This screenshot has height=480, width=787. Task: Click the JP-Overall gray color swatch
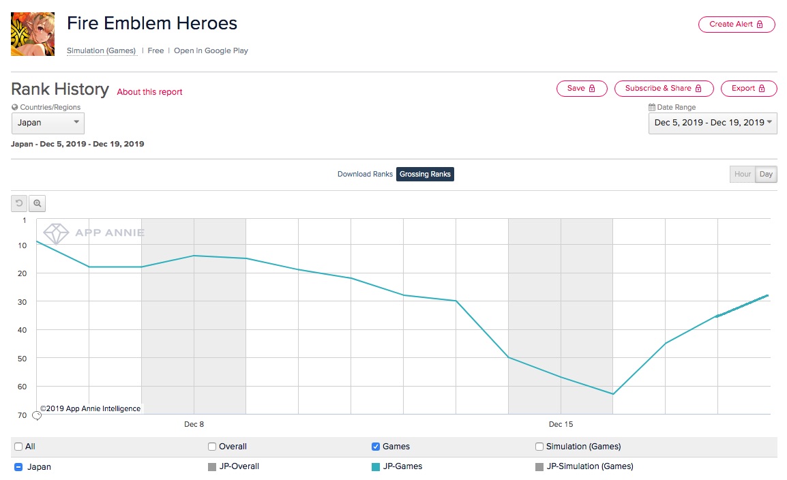tap(212, 467)
